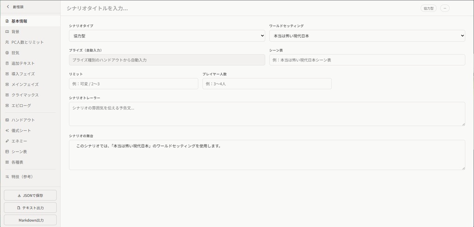Click the 背景 book icon
The image size is (474, 227).
click(7, 32)
